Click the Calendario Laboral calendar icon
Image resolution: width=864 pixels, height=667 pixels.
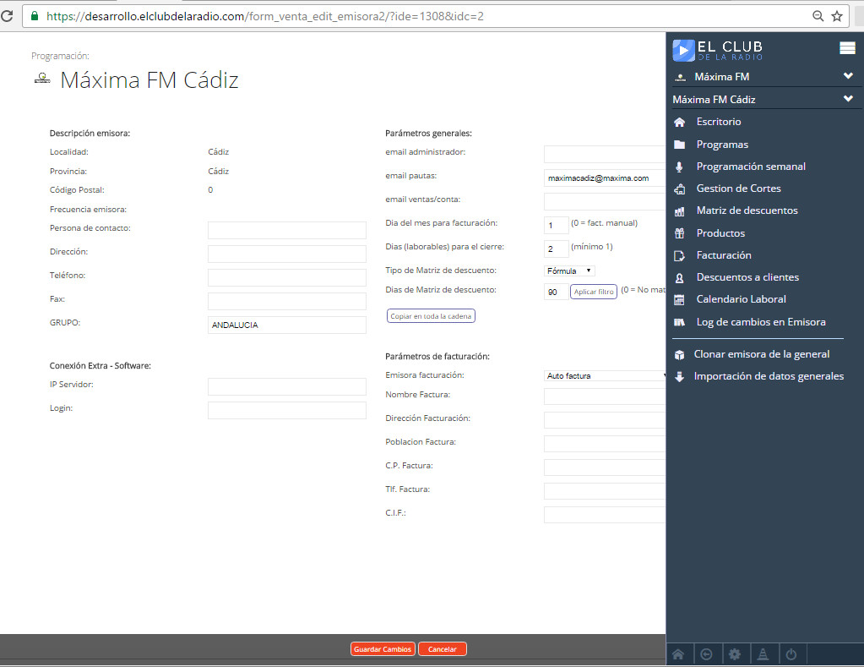679,299
